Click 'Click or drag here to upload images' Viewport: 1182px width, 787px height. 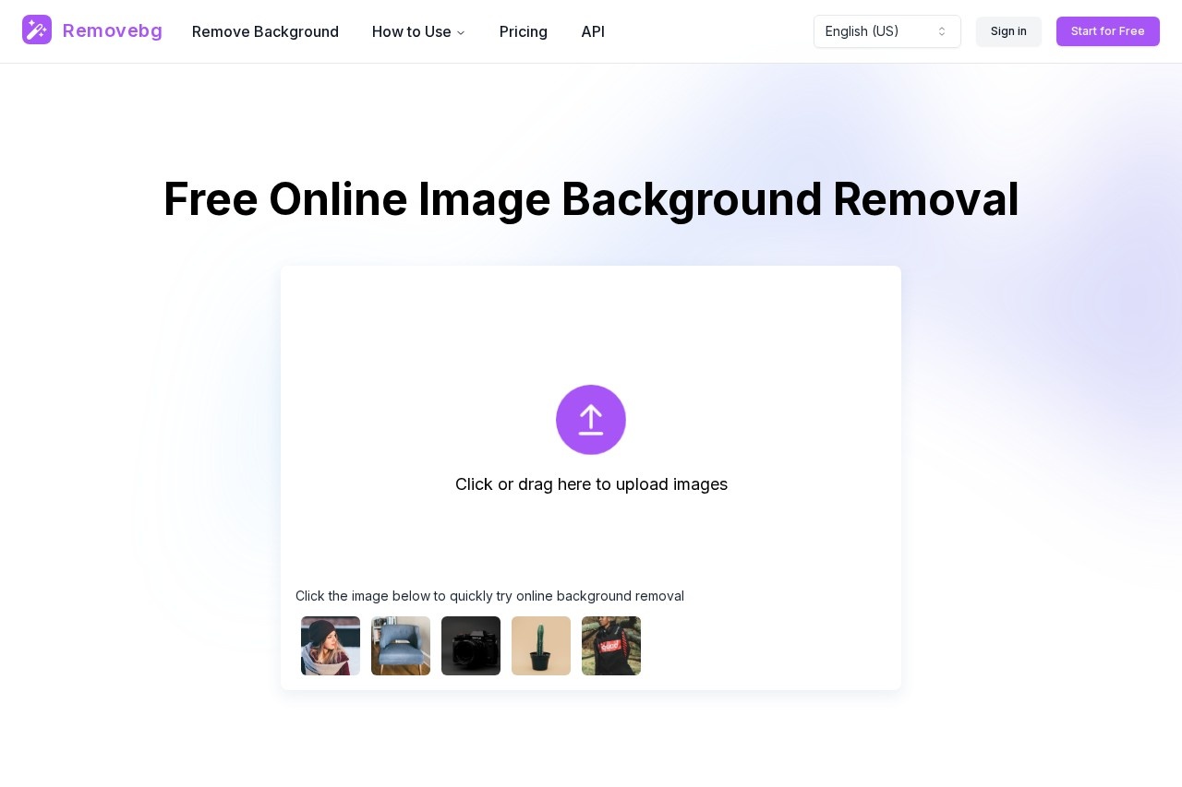591,484
